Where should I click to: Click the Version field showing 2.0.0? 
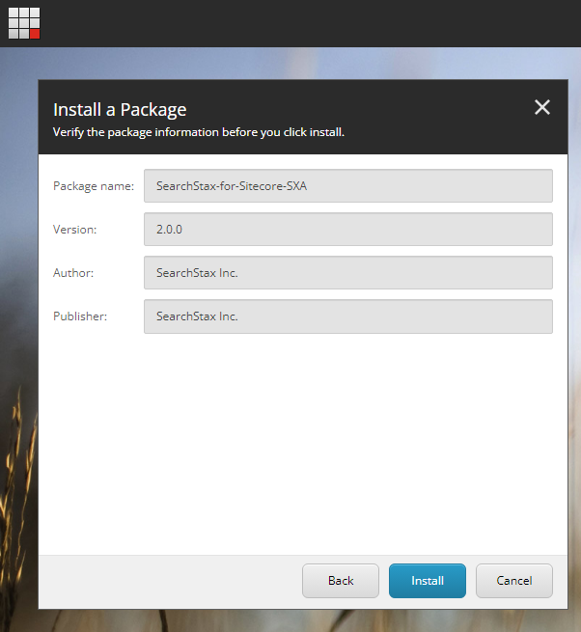[x=348, y=230]
